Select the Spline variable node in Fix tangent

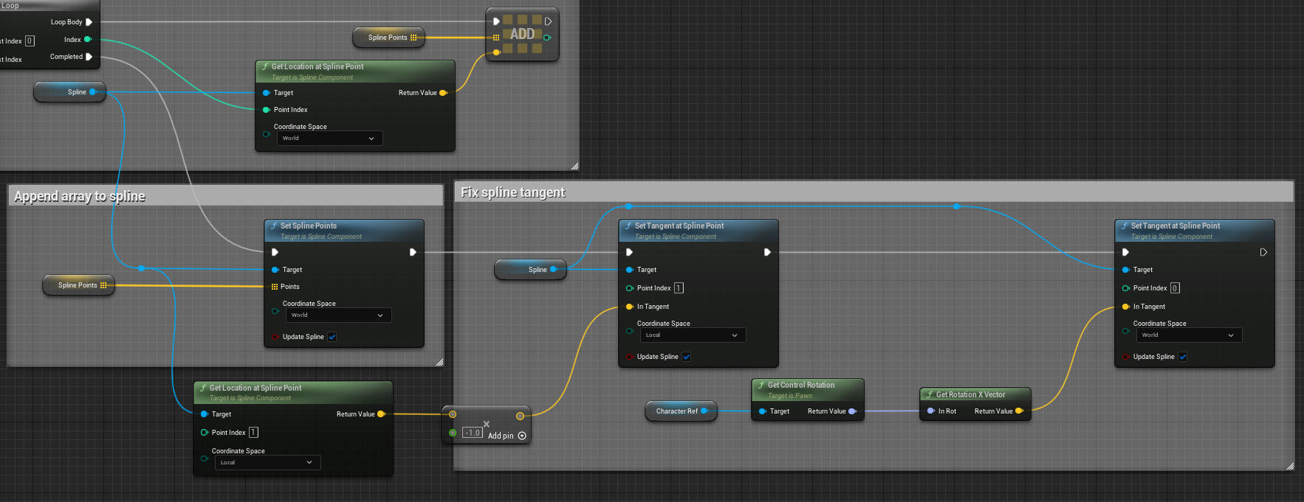[530, 270]
